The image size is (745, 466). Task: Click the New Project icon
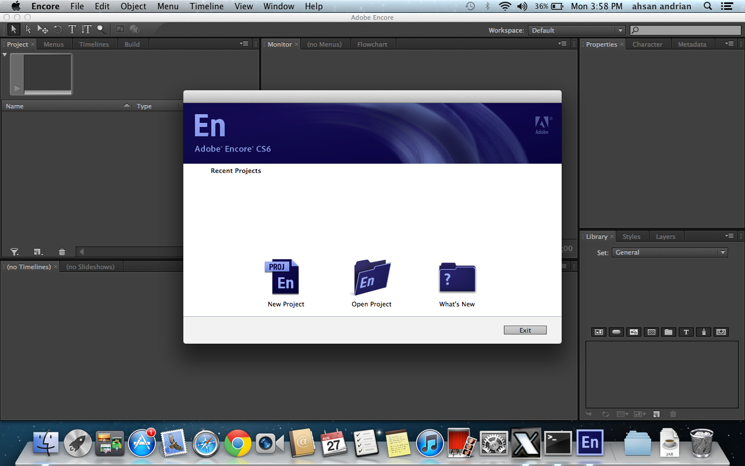point(282,277)
